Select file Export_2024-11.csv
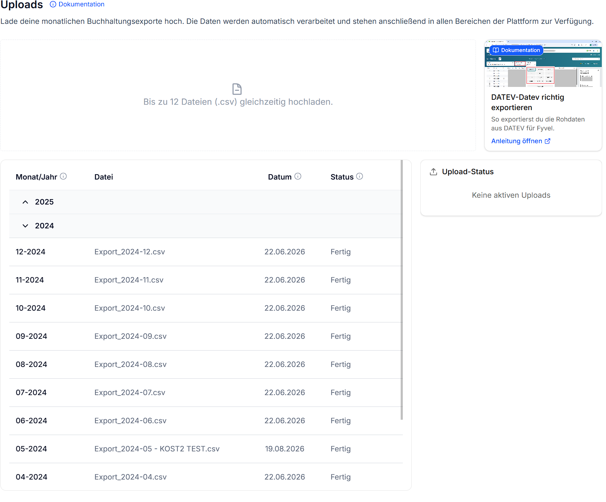This screenshot has height=502, width=606. (x=129, y=280)
